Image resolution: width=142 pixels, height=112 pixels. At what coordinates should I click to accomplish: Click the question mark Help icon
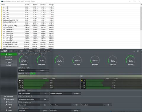pos(7,108)
